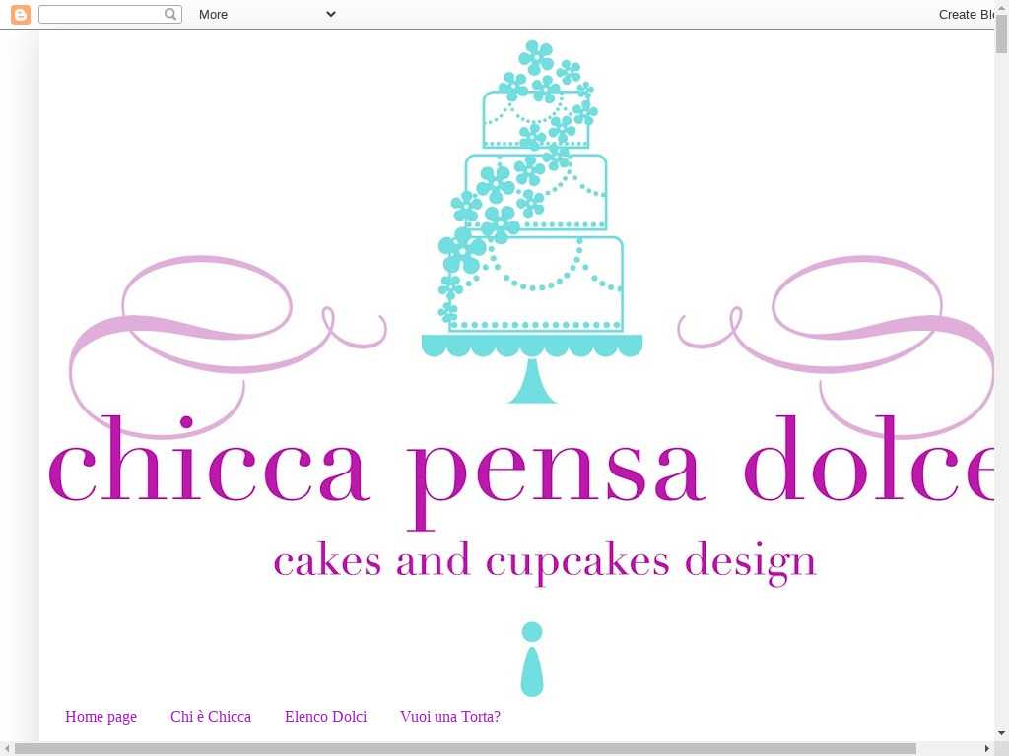Focus the Blogger search input field
This screenshot has height=756, width=1009.
pos(101,14)
